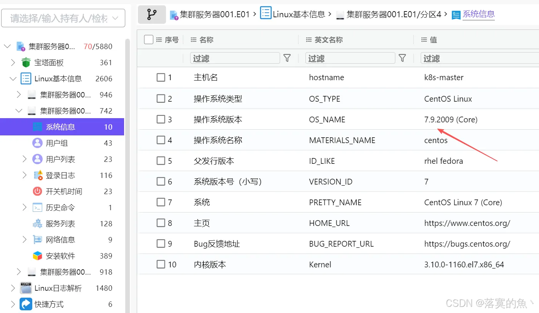Click the value 3.10.0-1160.el7.x86_64
The image size is (539, 313).
(x=464, y=264)
